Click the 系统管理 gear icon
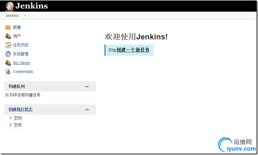258x155 pixels. pos(8,54)
